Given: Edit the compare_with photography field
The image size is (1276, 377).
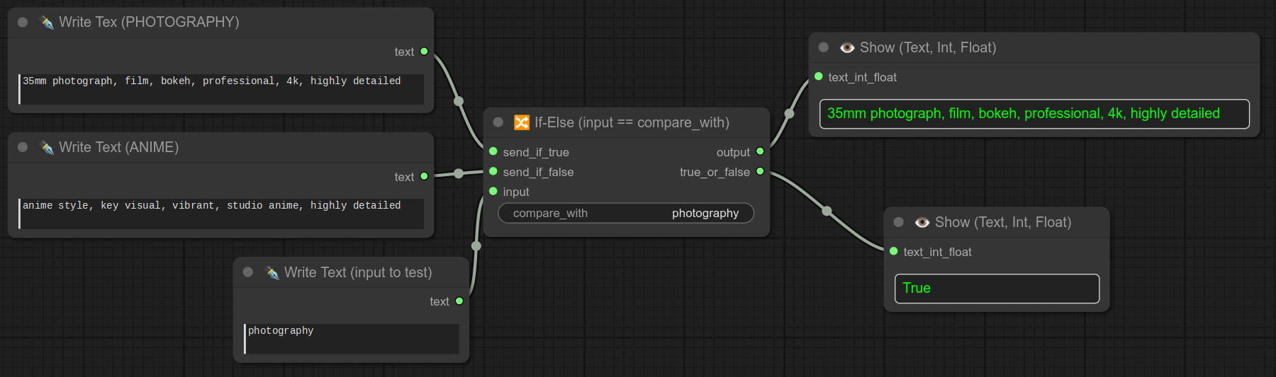Looking at the screenshot, I should click(626, 213).
